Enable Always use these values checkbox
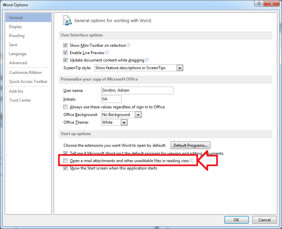The height and width of the screenshot is (229, 282). tap(65, 107)
